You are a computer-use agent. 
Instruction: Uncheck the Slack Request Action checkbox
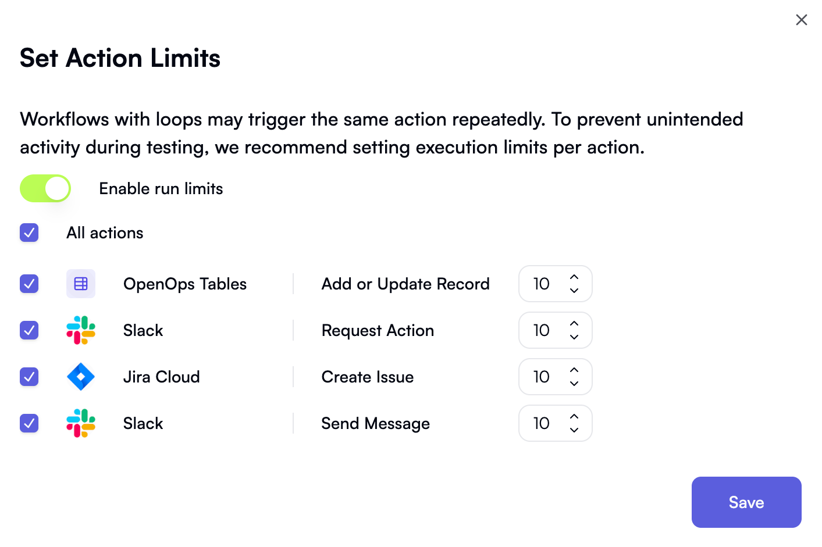(29, 330)
